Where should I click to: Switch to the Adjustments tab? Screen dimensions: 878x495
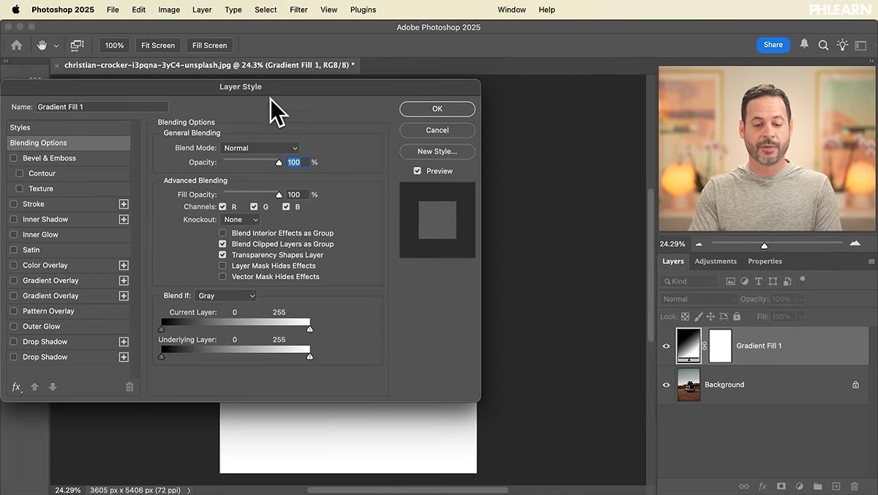click(716, 261)
